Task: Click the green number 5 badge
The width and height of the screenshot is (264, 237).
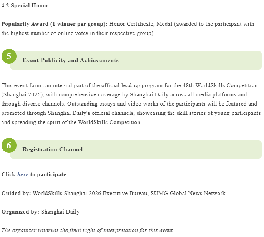Action: click(x=9, y=56)
